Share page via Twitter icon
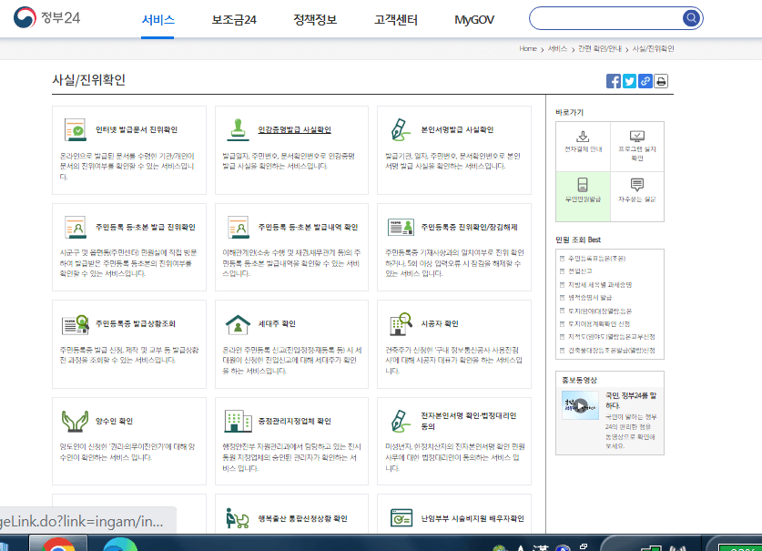The height and width of the screenshot is (551, 762). click(629, 81)
